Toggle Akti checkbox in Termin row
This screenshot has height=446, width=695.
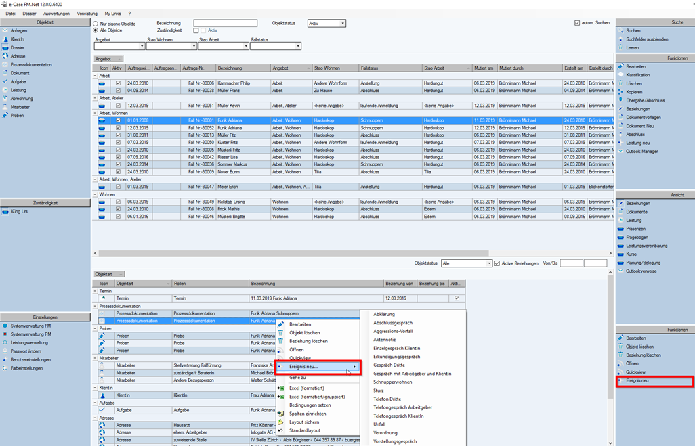457,298
